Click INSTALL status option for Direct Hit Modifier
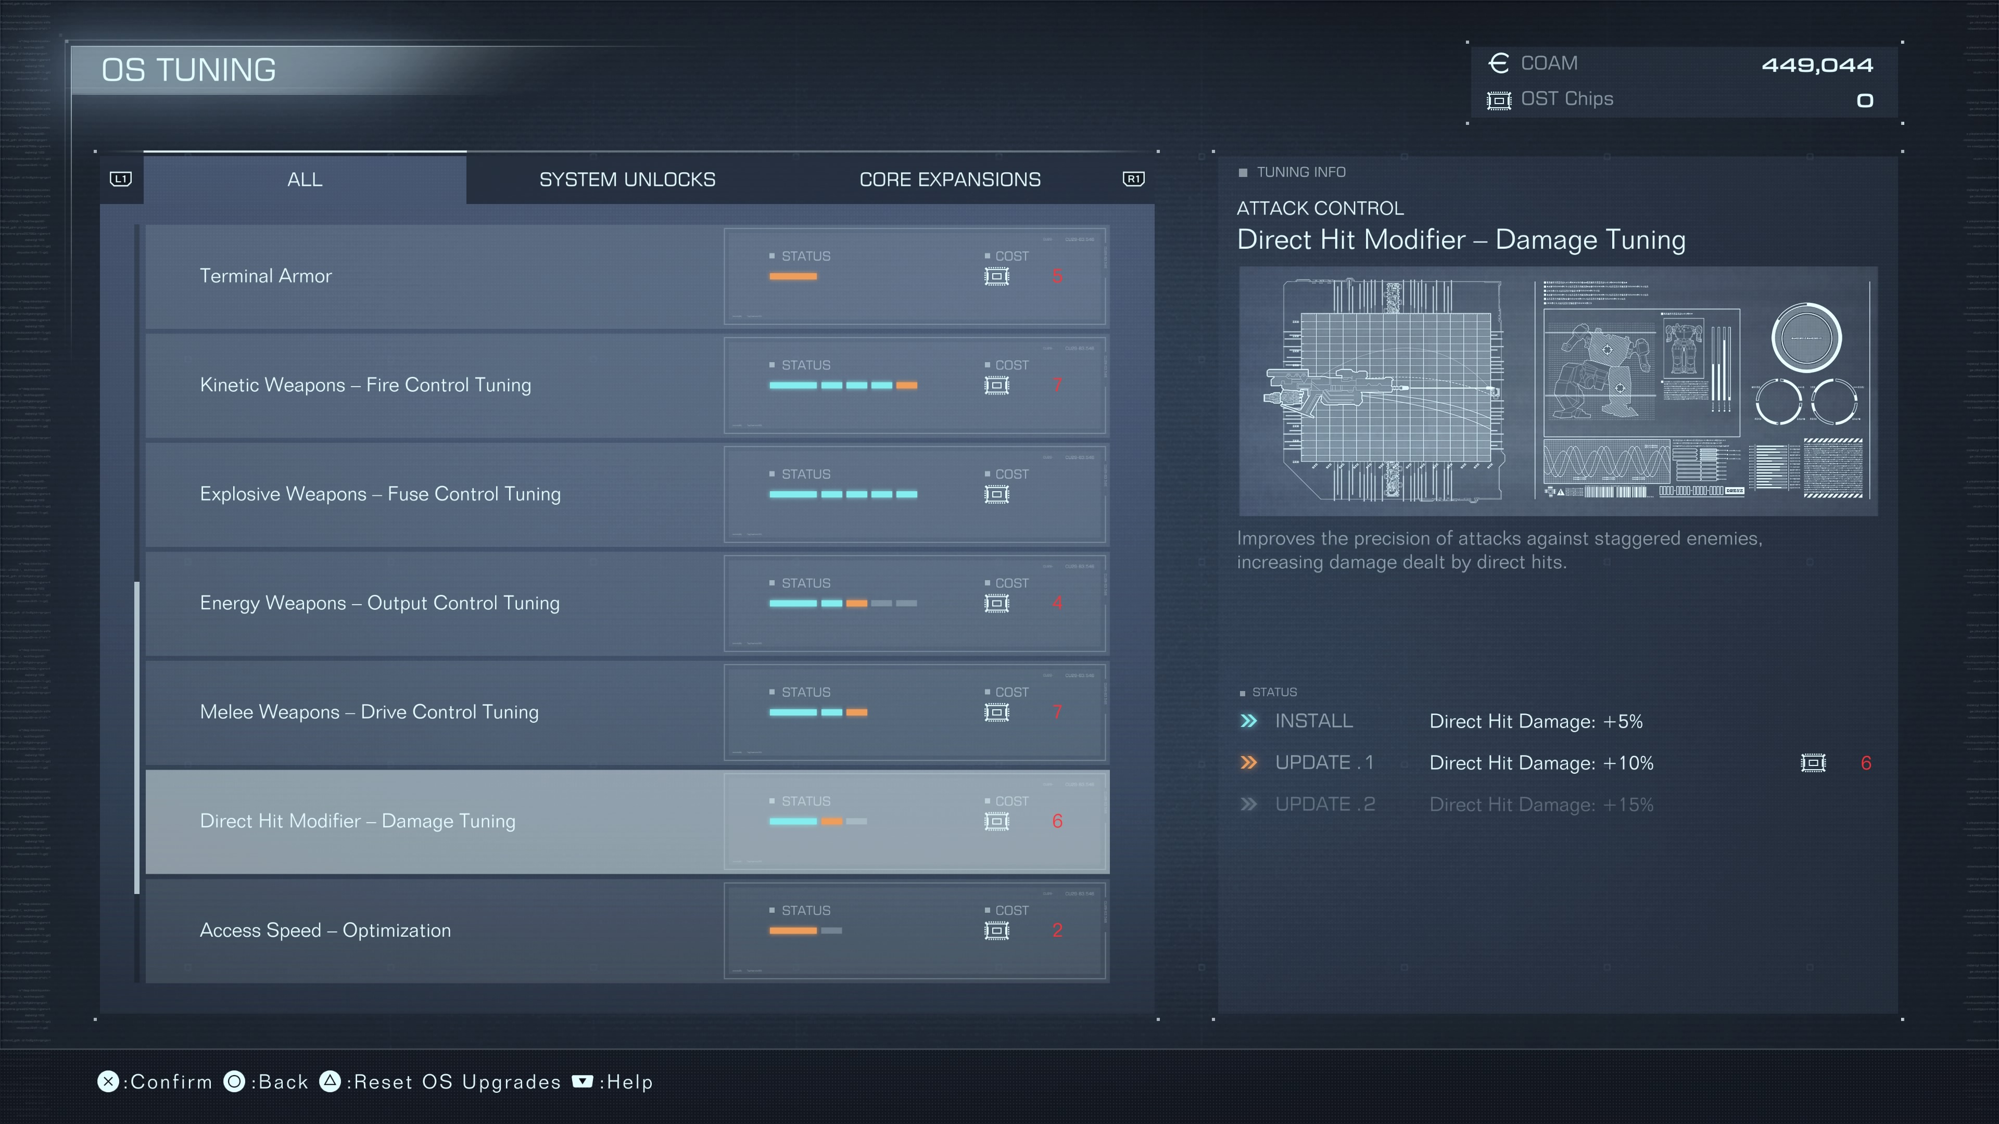1999x1124 pixels. click(1311, 721)
